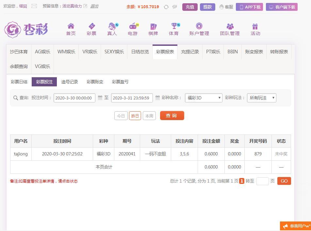Open 彩票日结 sub-tab
This screenshot has width=311, height=231.
pos(19,82)
